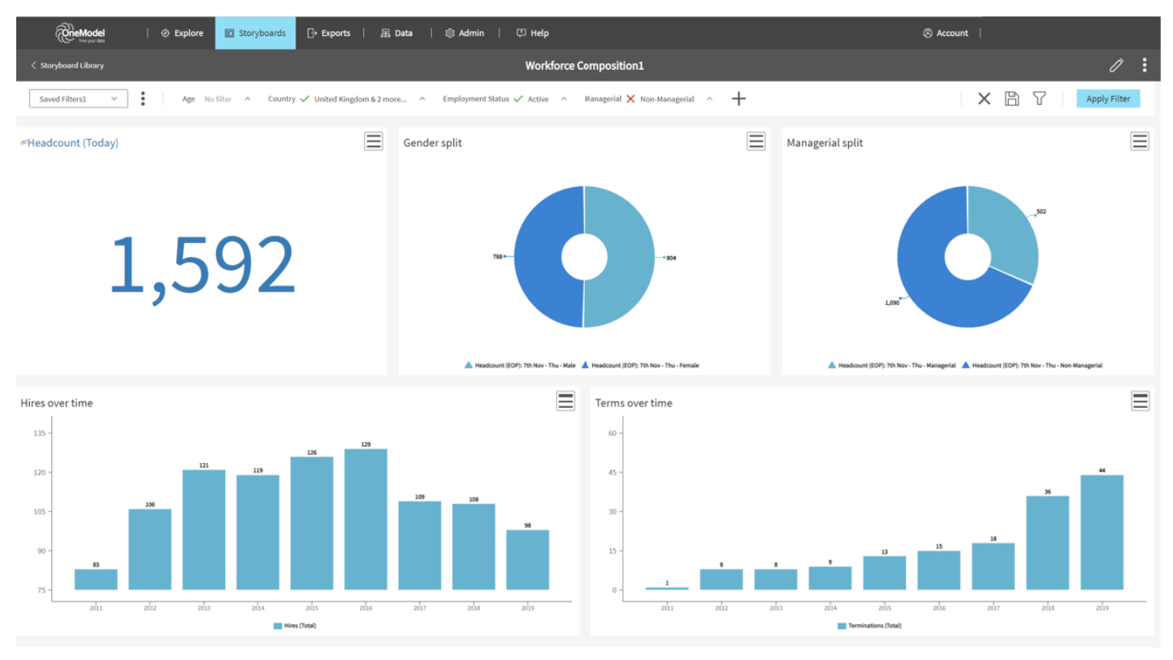Click the 2015 hires bar labeled 126

(x=312, y=523)
